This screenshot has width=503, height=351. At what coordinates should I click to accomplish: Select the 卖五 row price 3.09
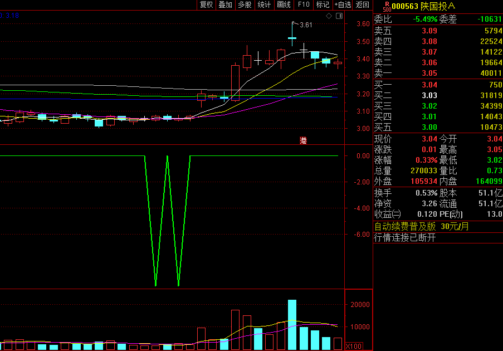pos(429,31)
